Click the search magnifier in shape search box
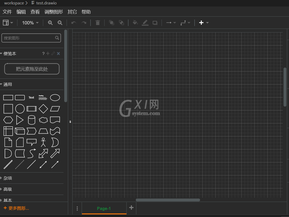Viewport: 289px width, 217px height. pyautogui.click(x=57, y=38)
